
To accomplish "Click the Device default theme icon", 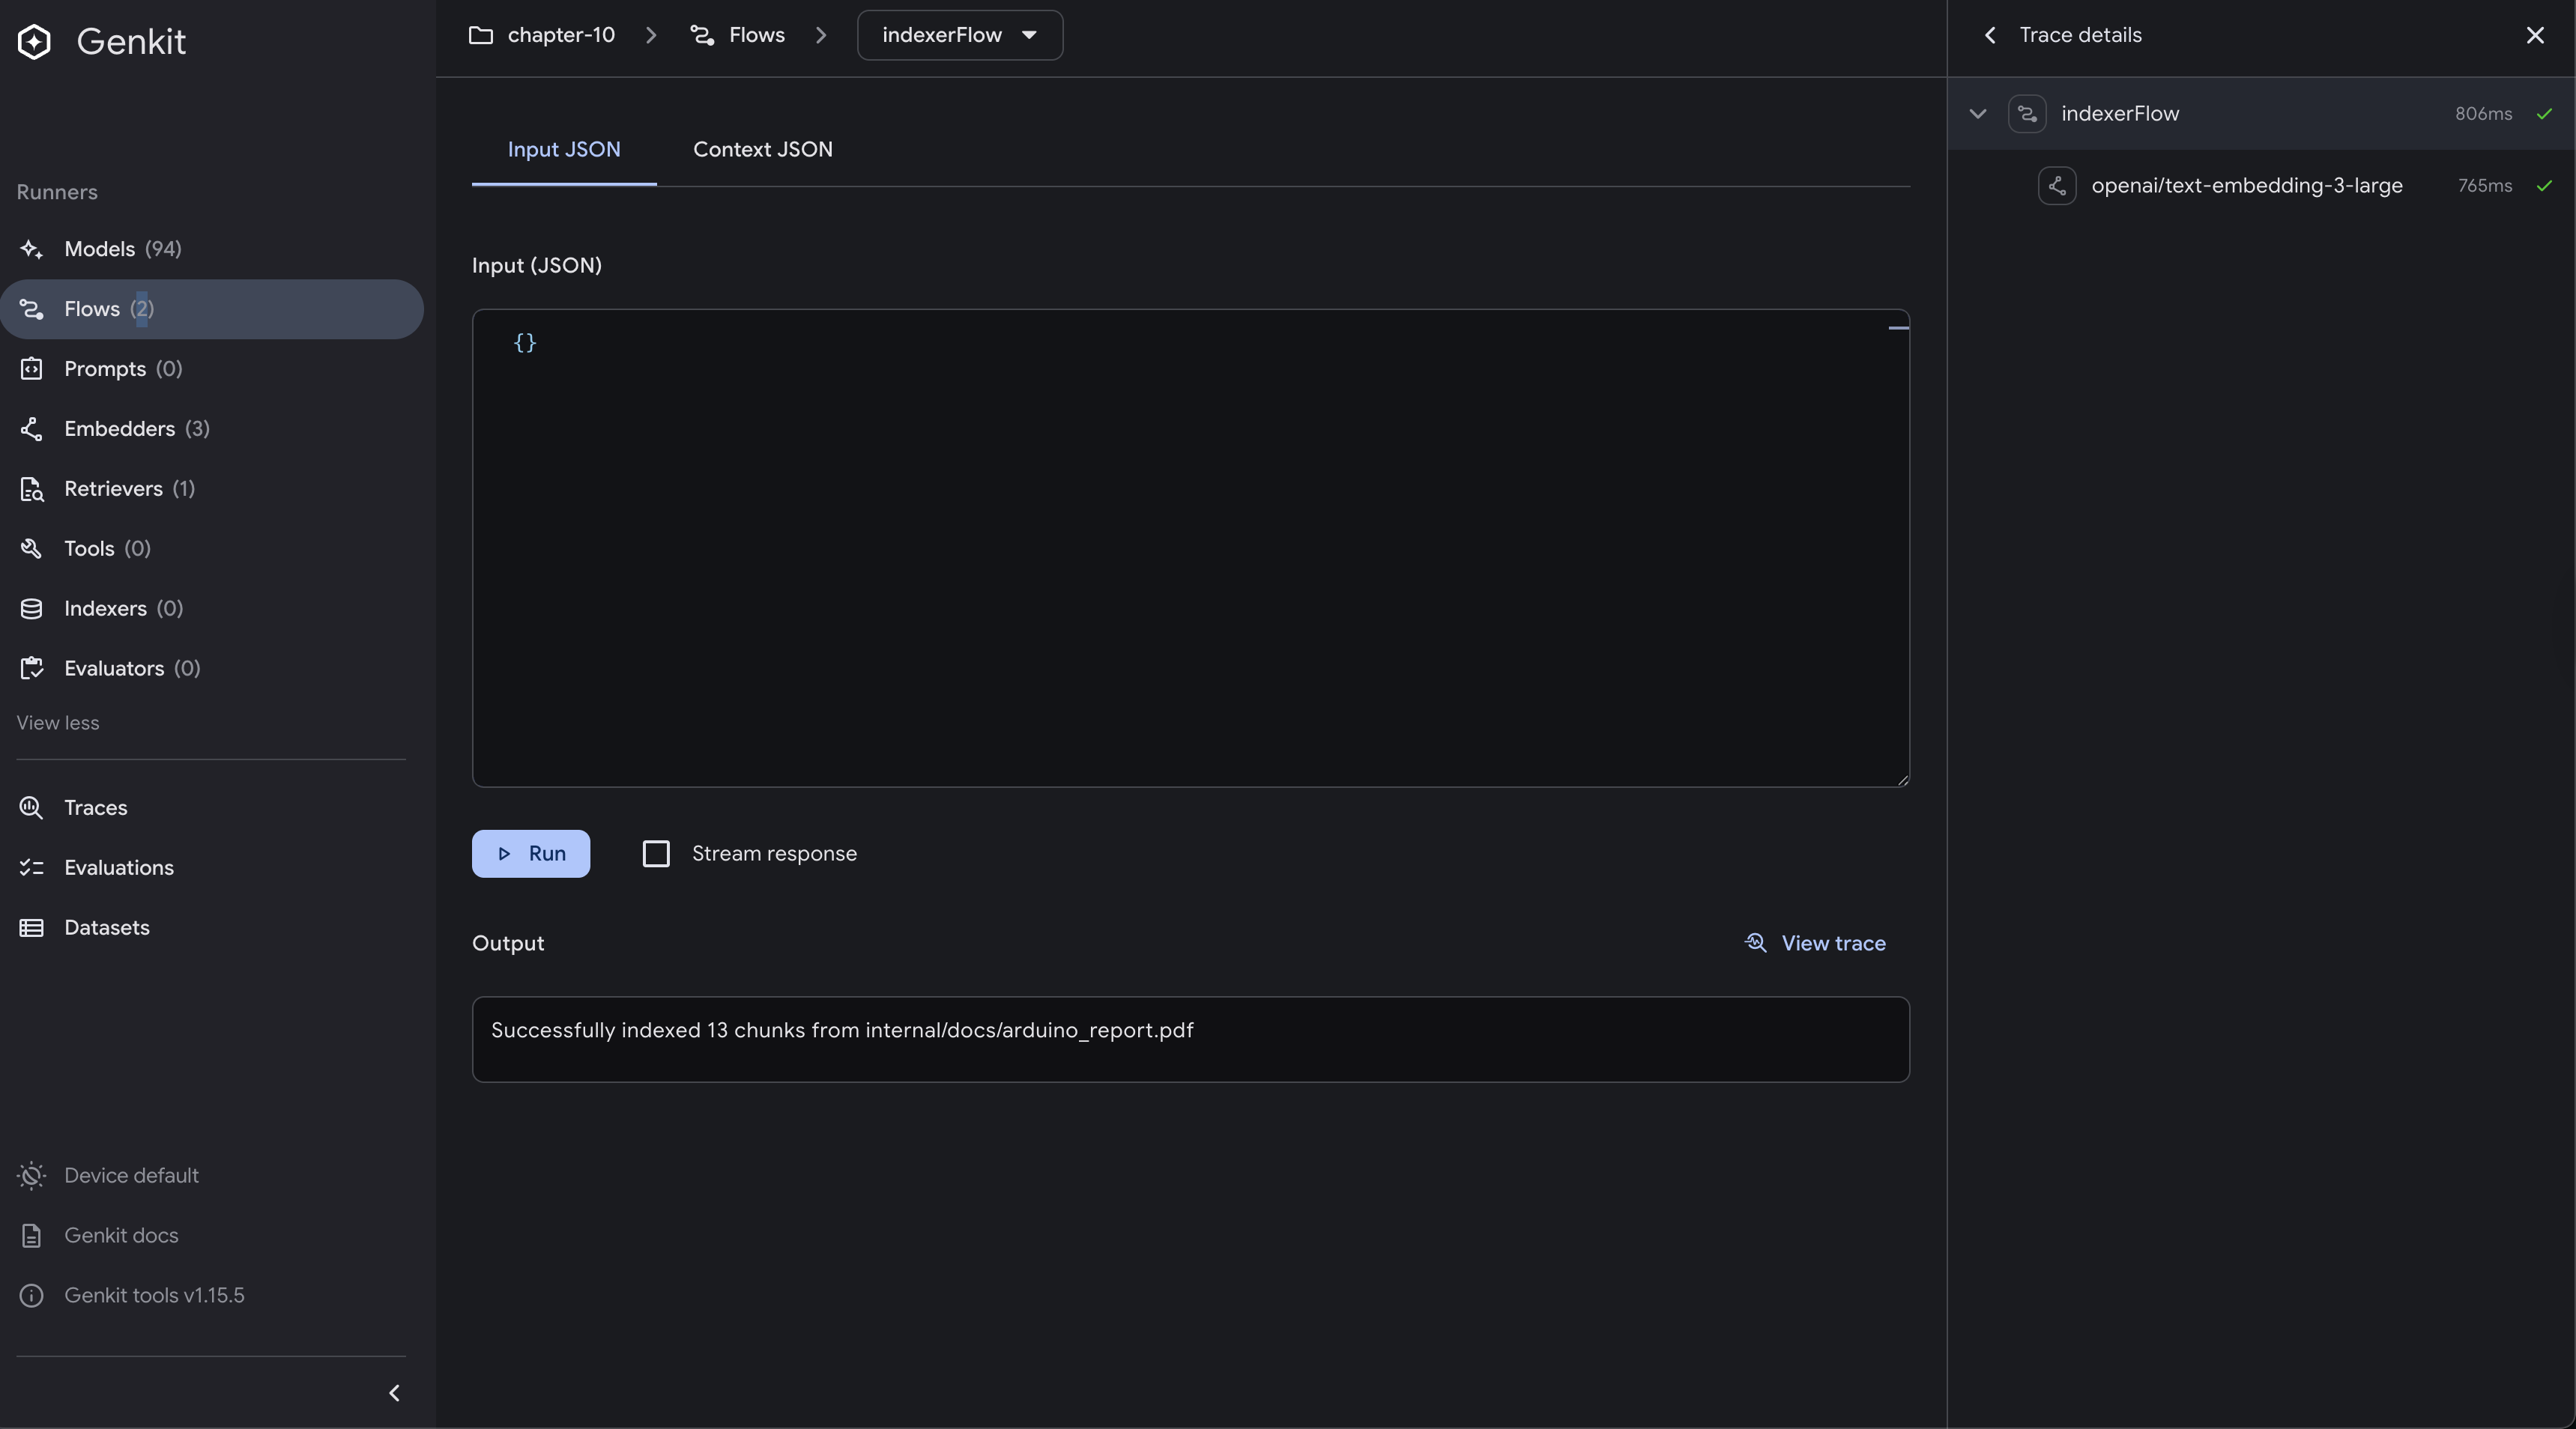I will pyautogui.click(x=31, y=1175).
